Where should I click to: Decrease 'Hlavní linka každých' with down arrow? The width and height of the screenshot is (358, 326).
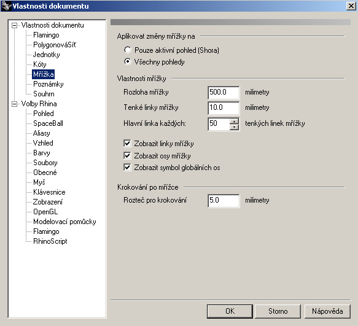(234, 127)
